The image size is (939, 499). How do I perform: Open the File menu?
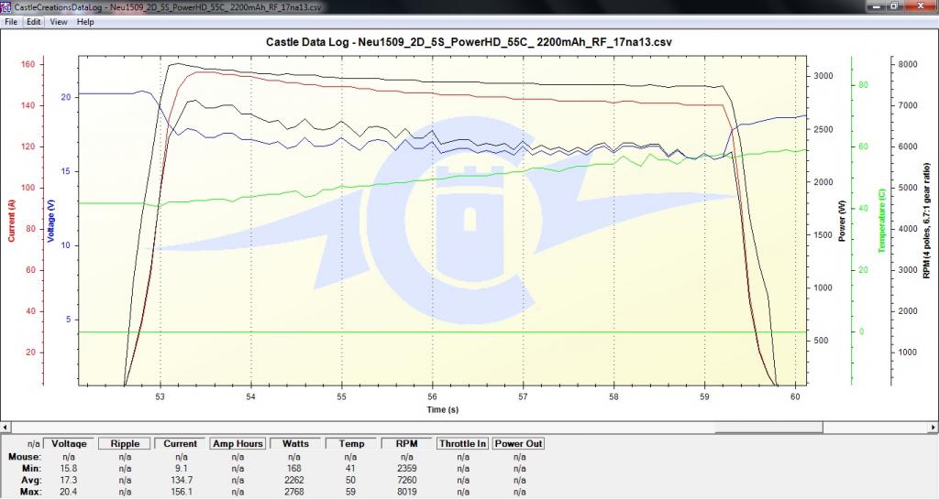[11, 21]
